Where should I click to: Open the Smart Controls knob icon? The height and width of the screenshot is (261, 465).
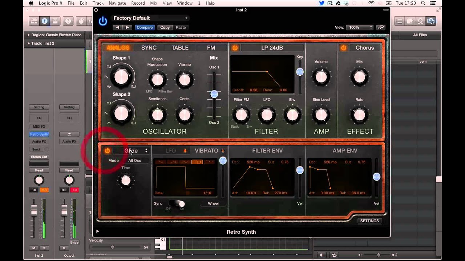(81, 21)
